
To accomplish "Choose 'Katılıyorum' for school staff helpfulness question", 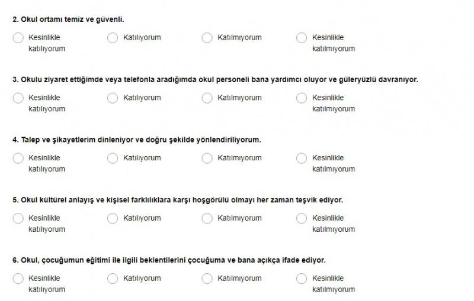I will pos(113,98).
